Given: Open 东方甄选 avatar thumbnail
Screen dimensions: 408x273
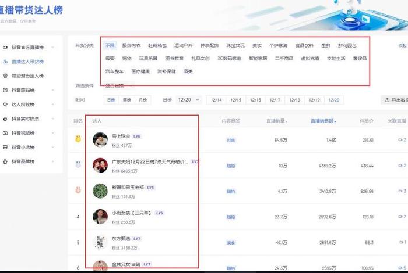Looking at the screenshot, I should (x=100, y=242).
